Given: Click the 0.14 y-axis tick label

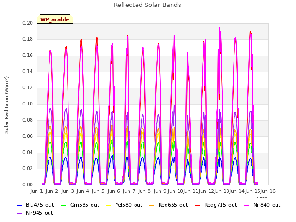Looking at the screenshot, I should click(28, 71).
